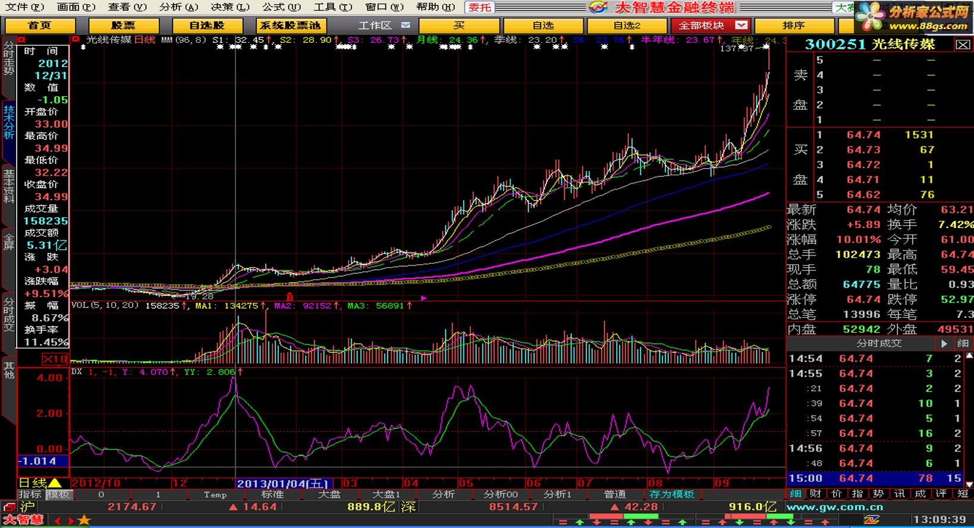This screenshot has height=528, width=974.
Task: Select the 标准 template tab
Action: click(272, 494)
